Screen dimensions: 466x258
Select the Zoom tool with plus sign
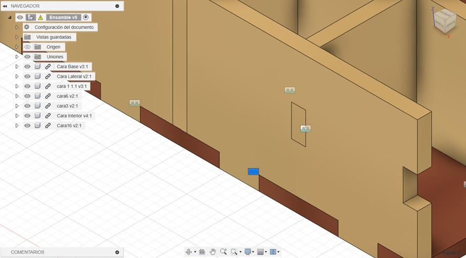(x=224, y=252)
